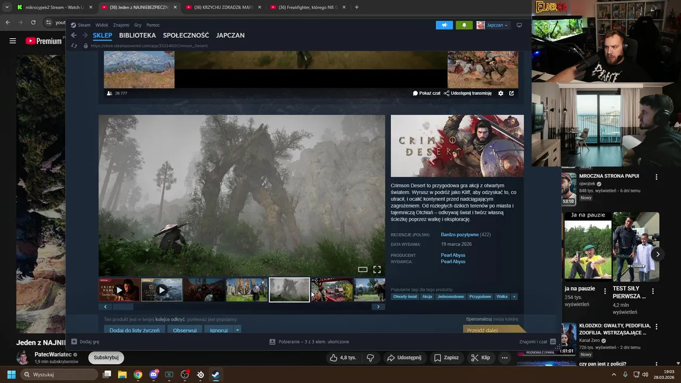Open YouTube Premium home logo

point(44,41)
